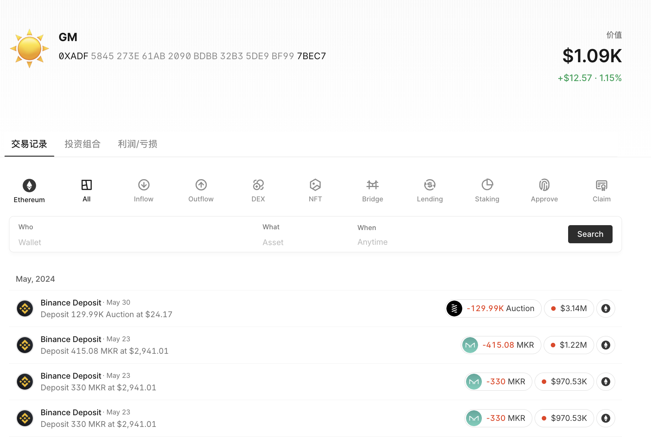Filter by Approve transactions
Viewport: 651px width, 442px height.
point(544,191)
